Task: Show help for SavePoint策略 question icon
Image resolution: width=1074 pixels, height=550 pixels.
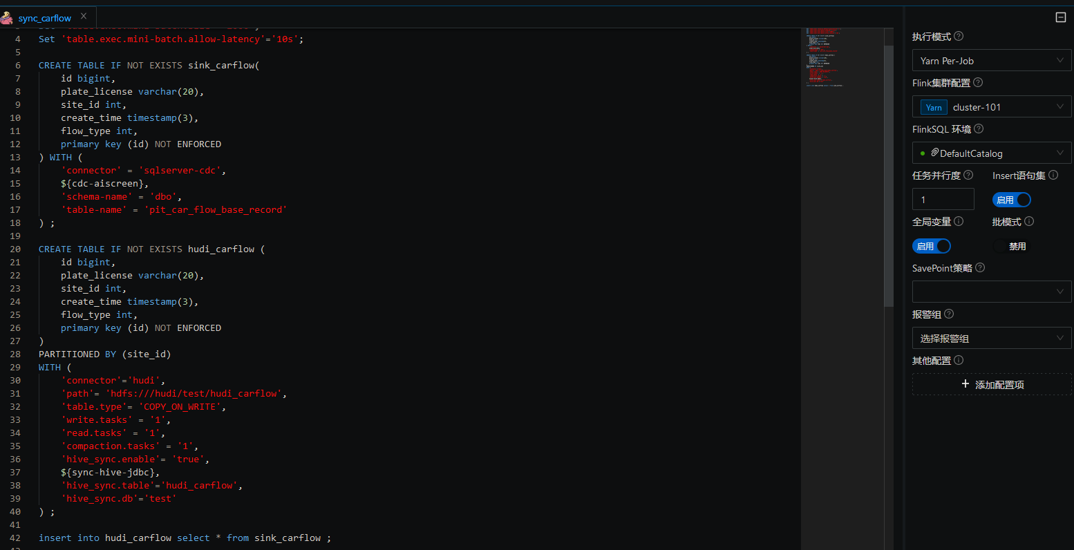Action: 980,267
